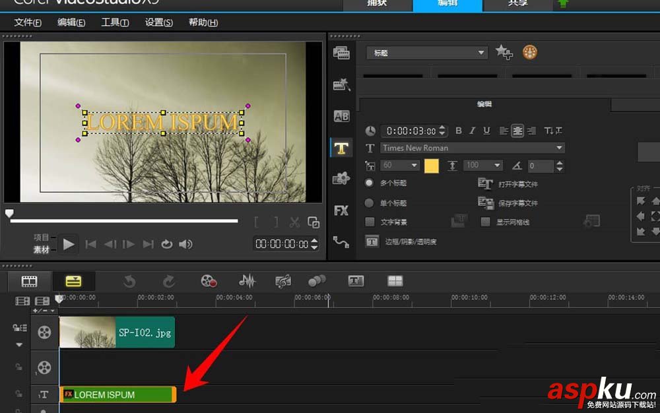660x413 pixels.
Task: Click Open subtitle file button
Action: pos(508,184)
